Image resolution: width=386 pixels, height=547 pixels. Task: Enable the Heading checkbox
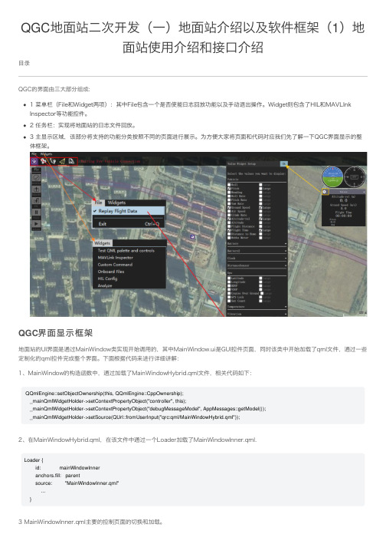229,193
